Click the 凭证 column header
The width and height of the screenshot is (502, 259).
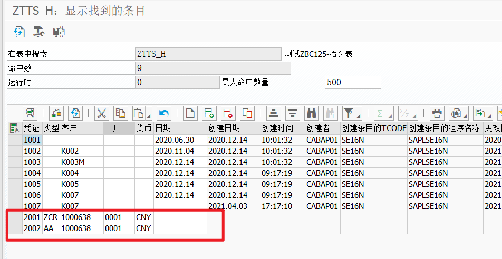coord(32,128)
